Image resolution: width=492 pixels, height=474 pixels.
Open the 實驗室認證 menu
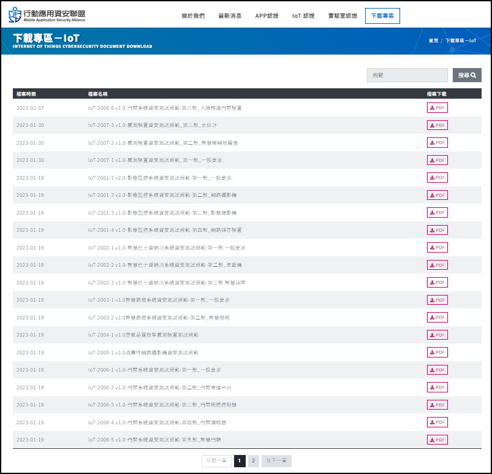(343, 16)
